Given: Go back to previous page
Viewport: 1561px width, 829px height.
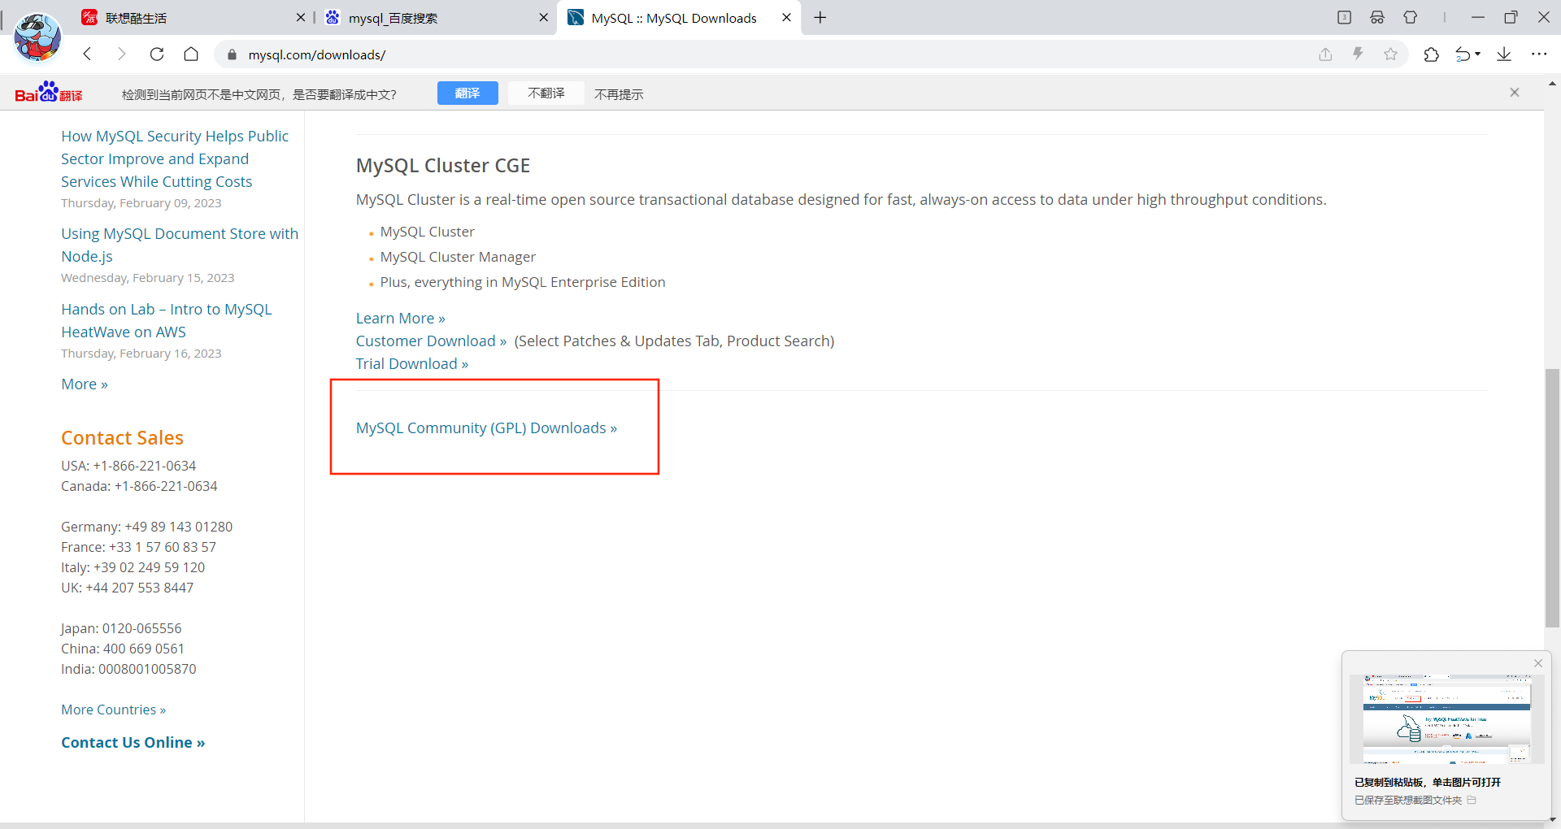Looking at the screenshot, I should (x=88, y=54).
